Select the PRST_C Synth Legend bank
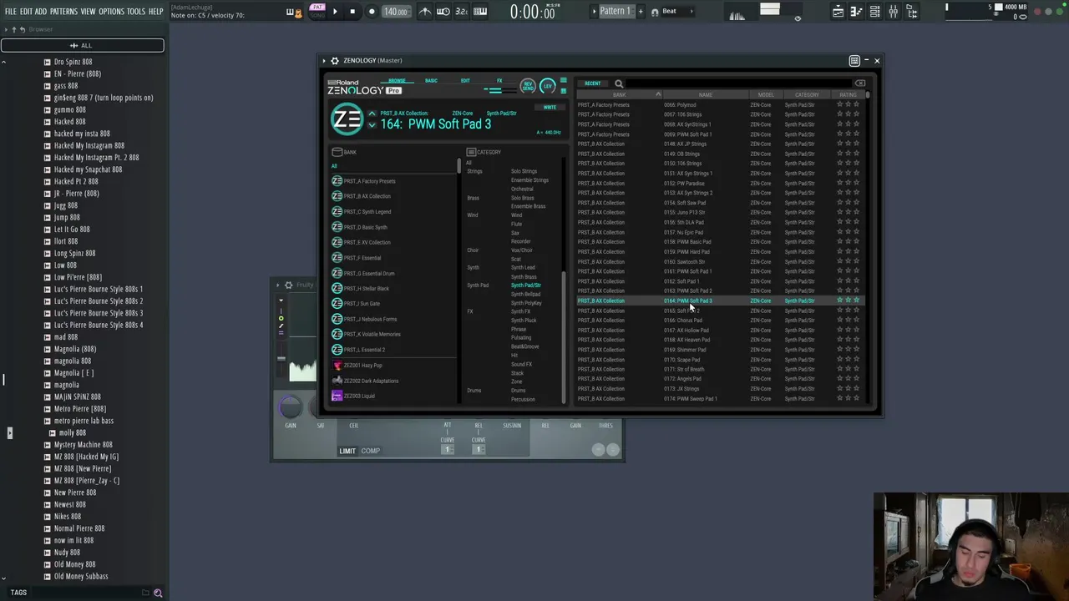 coord(367,212)
